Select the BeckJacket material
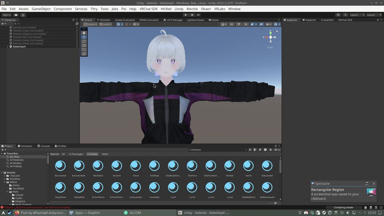Viewport: 384px width, 216px height. click(61, 168)
